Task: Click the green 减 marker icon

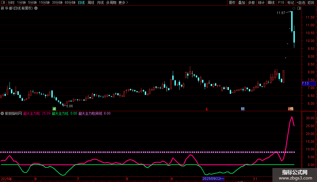Action: click(54, 109)
